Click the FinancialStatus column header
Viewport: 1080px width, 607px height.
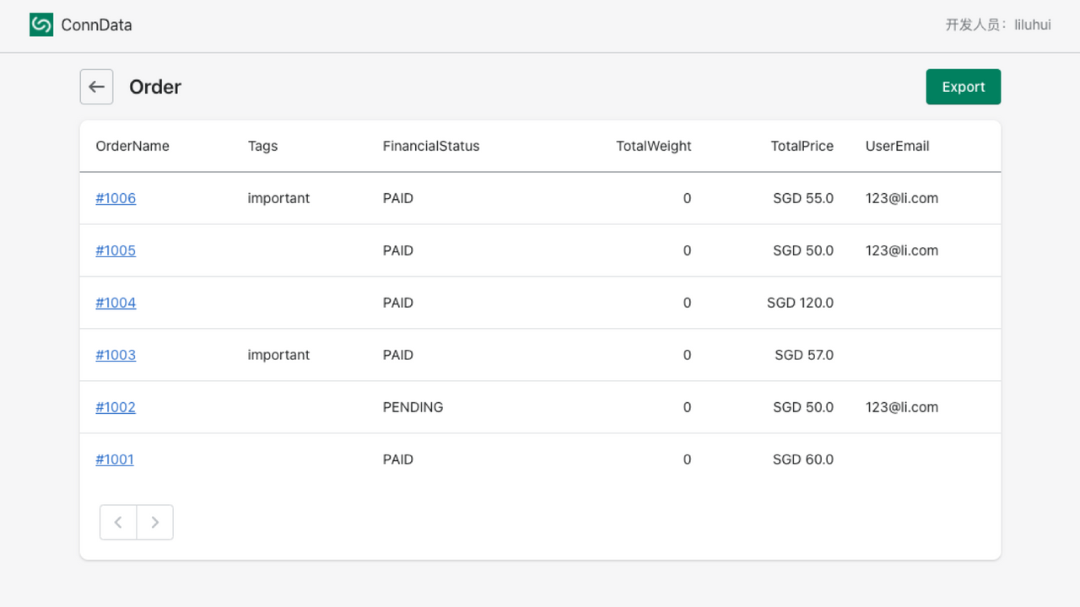[x=431, y=146]
